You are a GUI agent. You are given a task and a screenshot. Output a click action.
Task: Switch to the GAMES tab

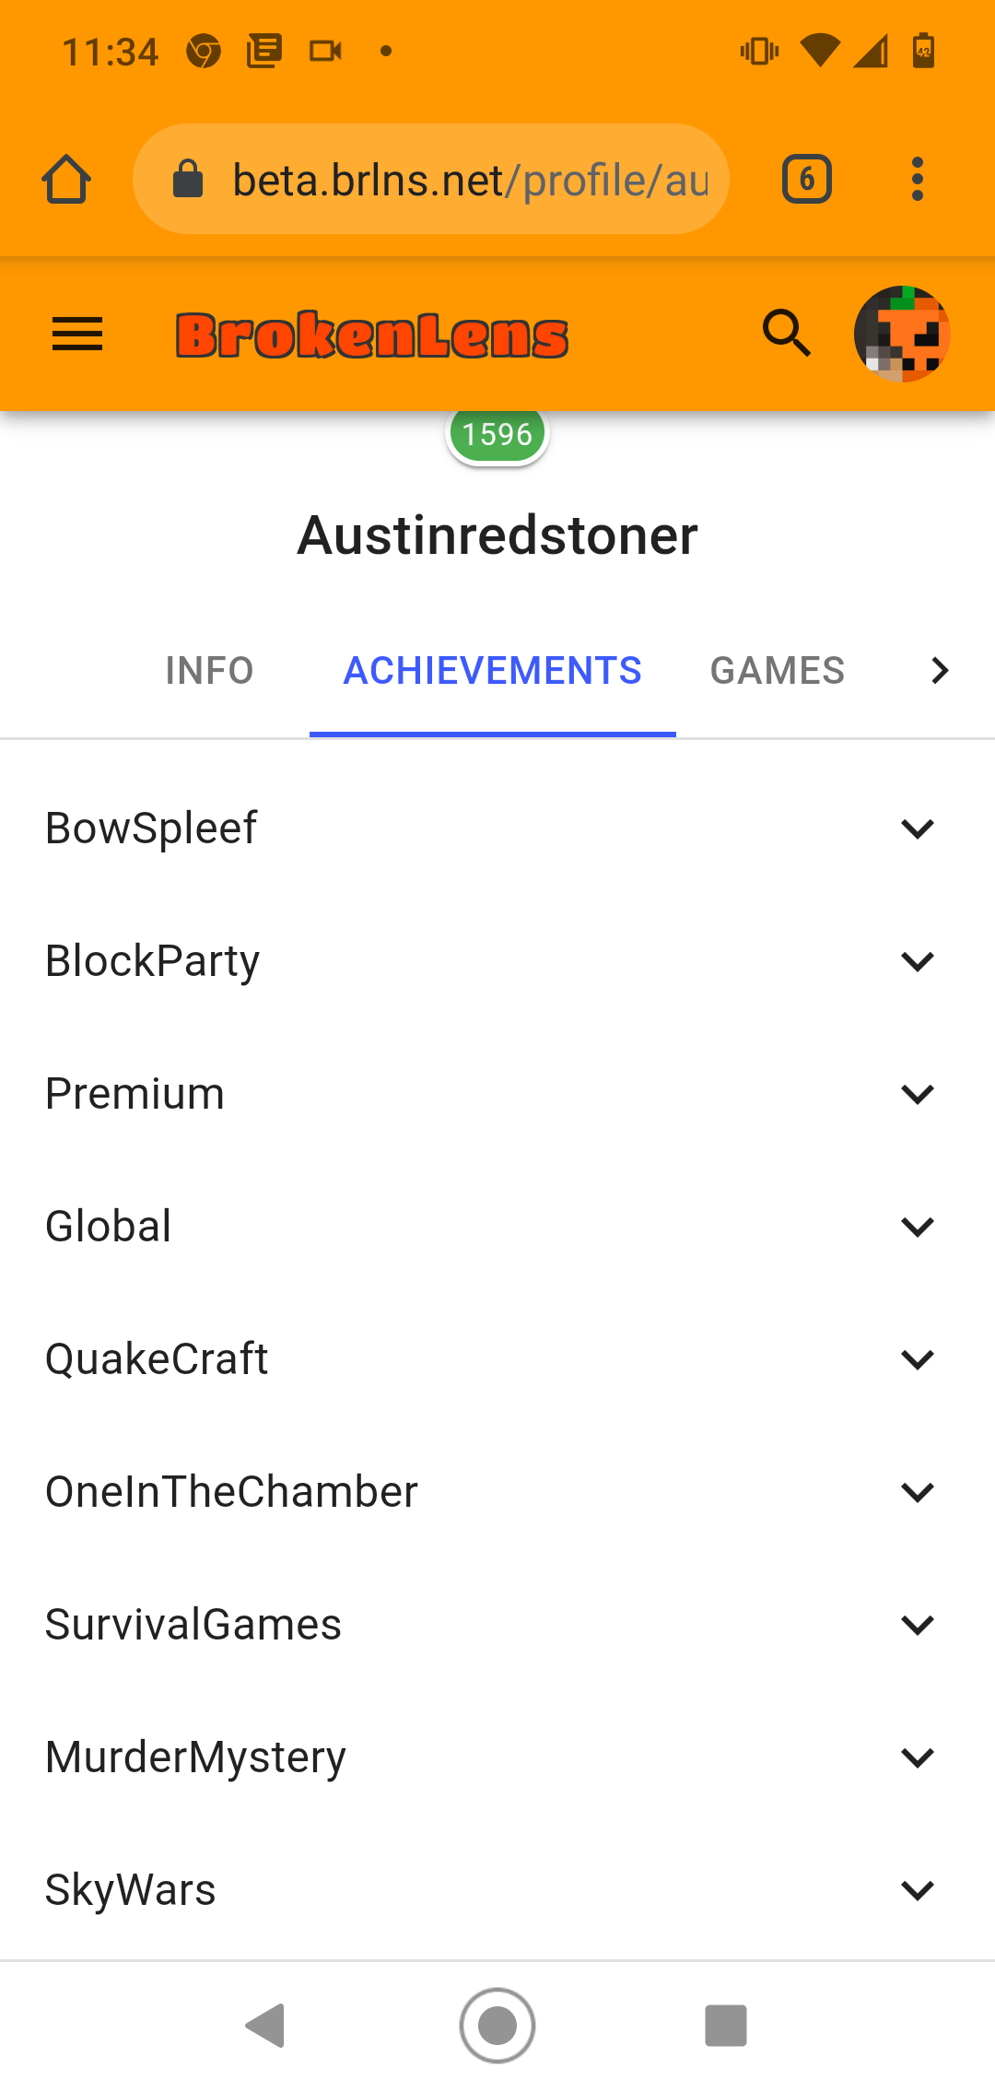[x=778, y=671]
